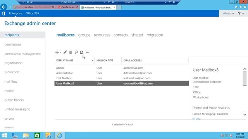
Task: Select the mailboxes - Microsoft Exchange browser tab
Action: tap(98, 7)
